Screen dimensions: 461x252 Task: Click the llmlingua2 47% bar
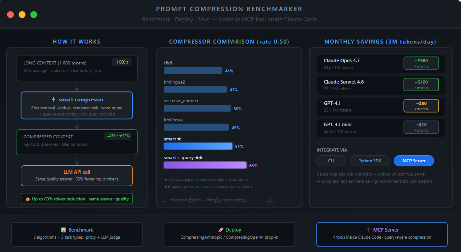click(195, 89)
